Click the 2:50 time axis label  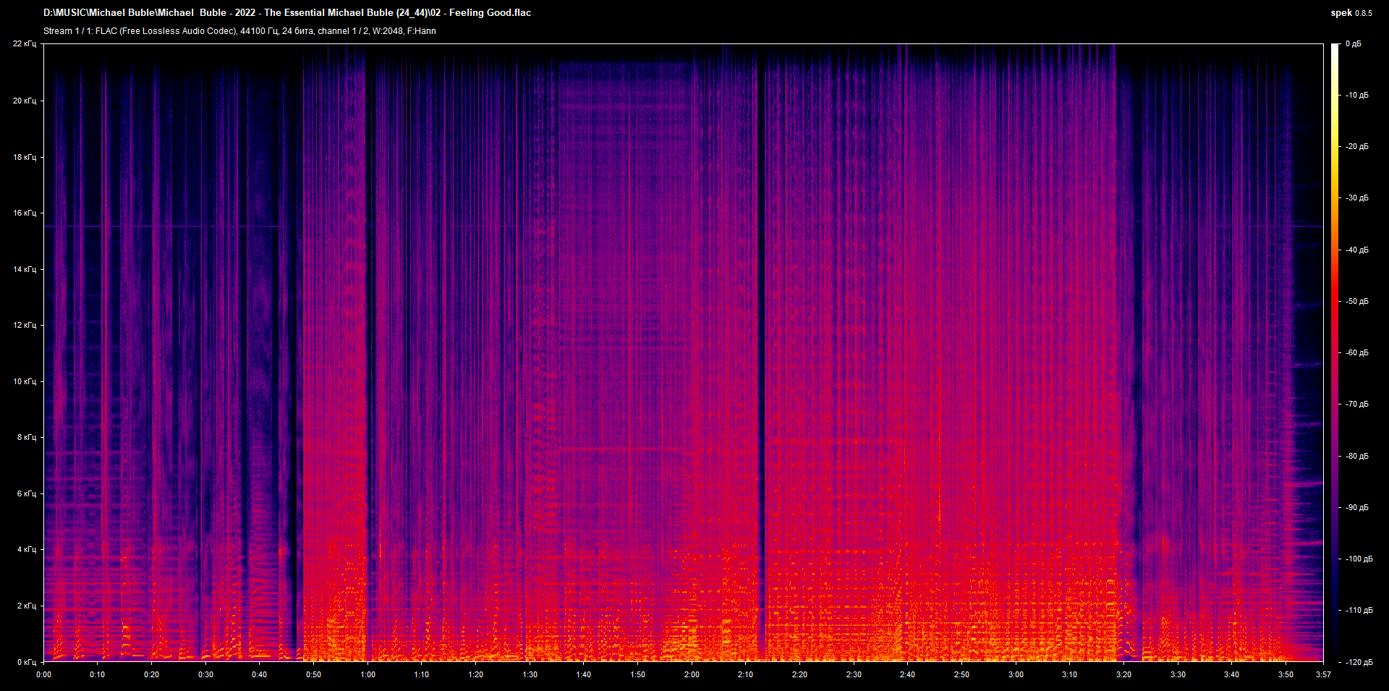coord(962,674)
